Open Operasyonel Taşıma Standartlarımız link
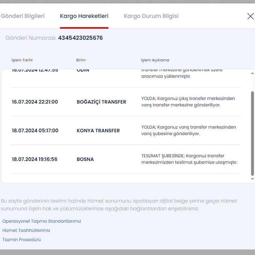 [42, 221]
